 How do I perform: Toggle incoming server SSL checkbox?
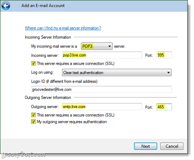pyautogui.click(x=33, y=63)
